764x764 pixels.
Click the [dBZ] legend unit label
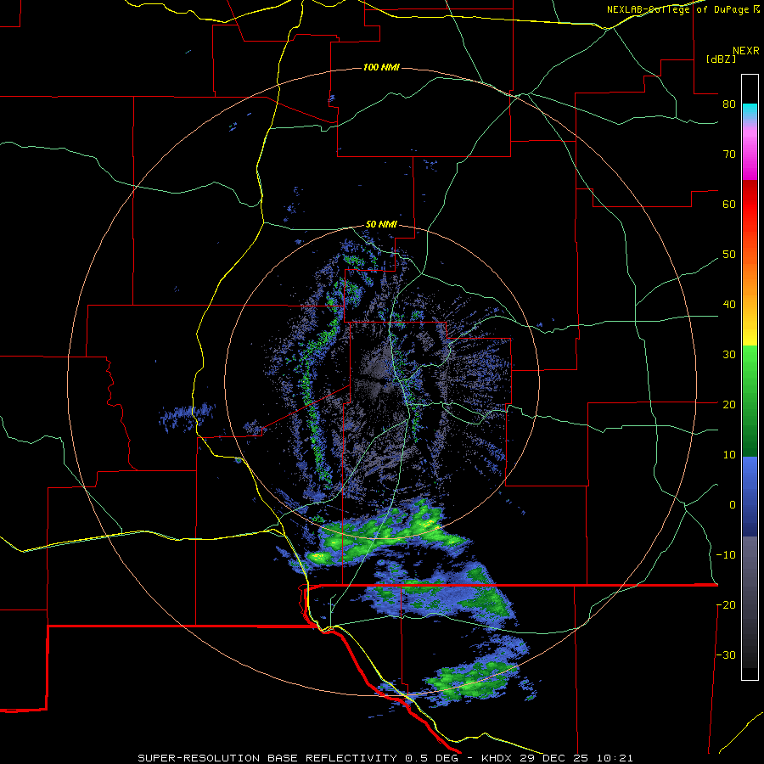pos(721,59)
